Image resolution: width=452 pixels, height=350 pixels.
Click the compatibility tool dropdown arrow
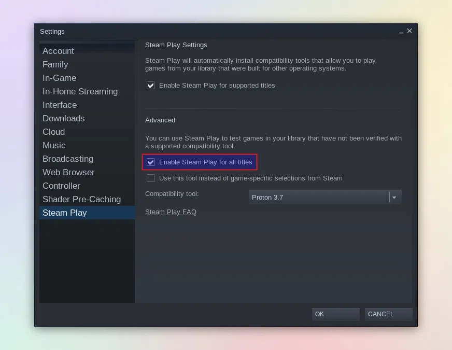click(394, 198)
